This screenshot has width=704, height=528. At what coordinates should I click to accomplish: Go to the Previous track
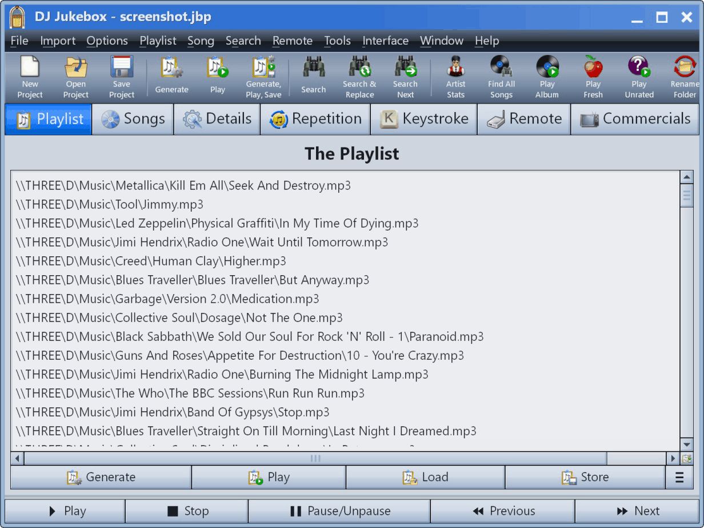[x=503, y=511]
